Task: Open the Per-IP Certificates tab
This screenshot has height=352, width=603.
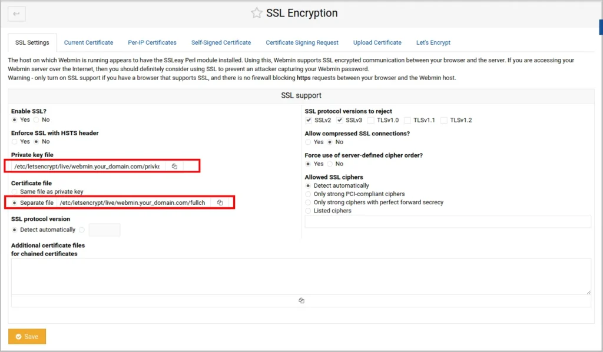Action: click(x=153, y=42)
